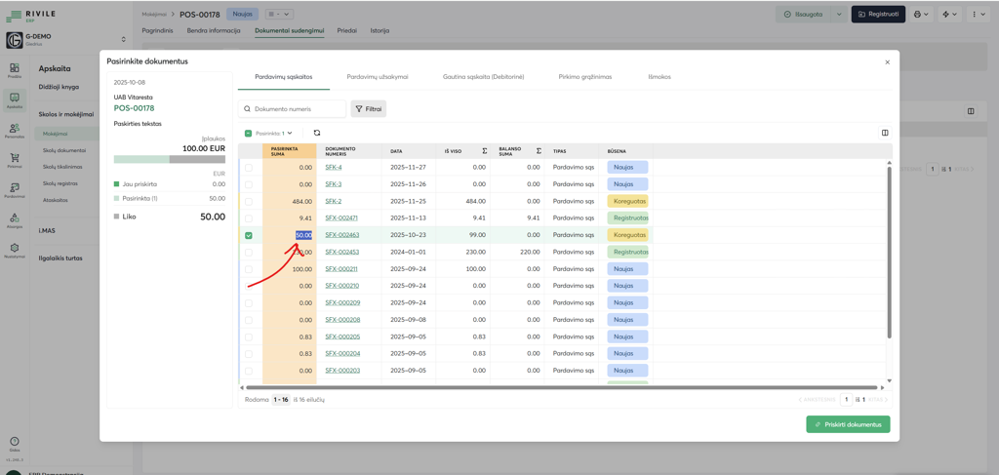
Task: Click the refresh icon above the table
Action: pyautogui.click(x=316, y=133)
